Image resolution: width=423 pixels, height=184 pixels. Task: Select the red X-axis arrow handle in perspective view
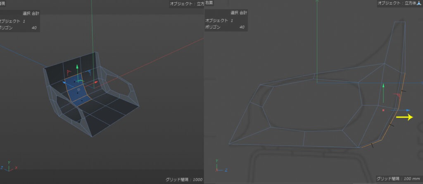coord(96,83)
